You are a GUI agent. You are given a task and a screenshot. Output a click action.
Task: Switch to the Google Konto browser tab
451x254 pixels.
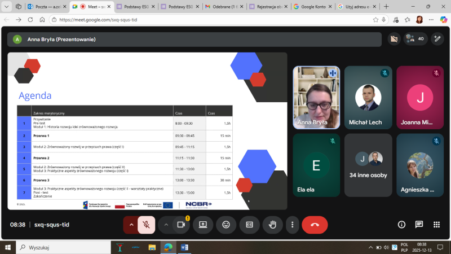tap(314, 7)
